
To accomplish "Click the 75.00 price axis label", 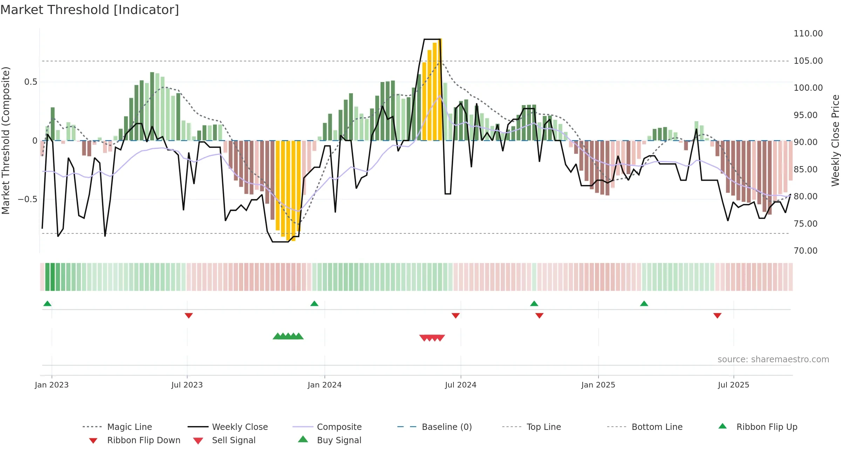I will click(806, 224).
